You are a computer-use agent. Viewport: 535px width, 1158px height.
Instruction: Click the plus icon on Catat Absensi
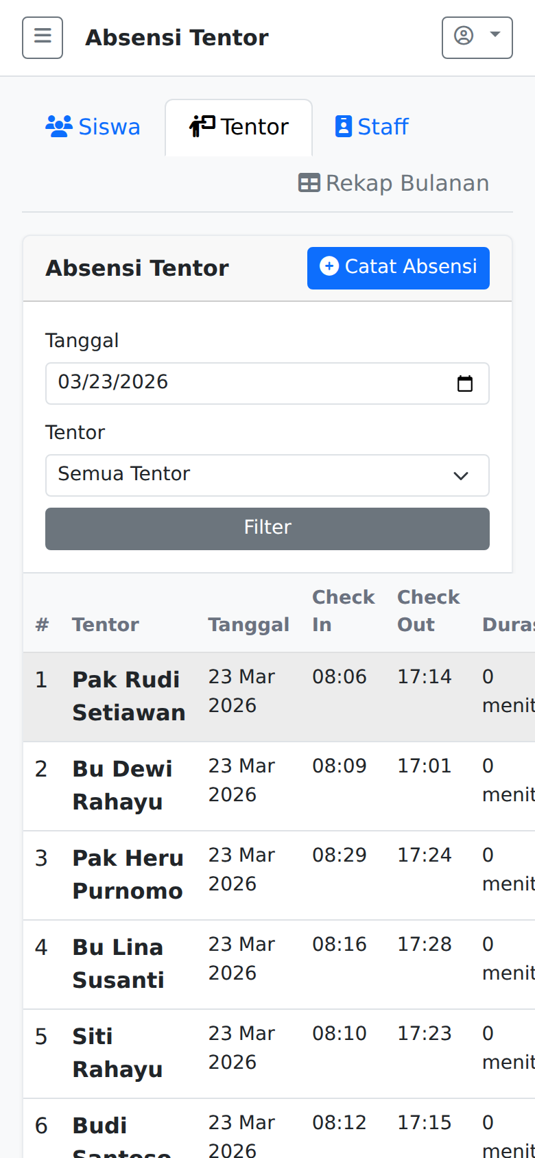[329, 266]
